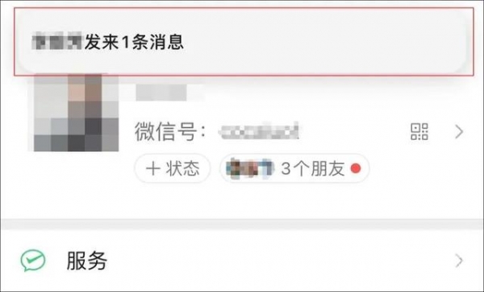Tap the blurred nickname beside avatar
484x292 pixels.
(161, 93)
